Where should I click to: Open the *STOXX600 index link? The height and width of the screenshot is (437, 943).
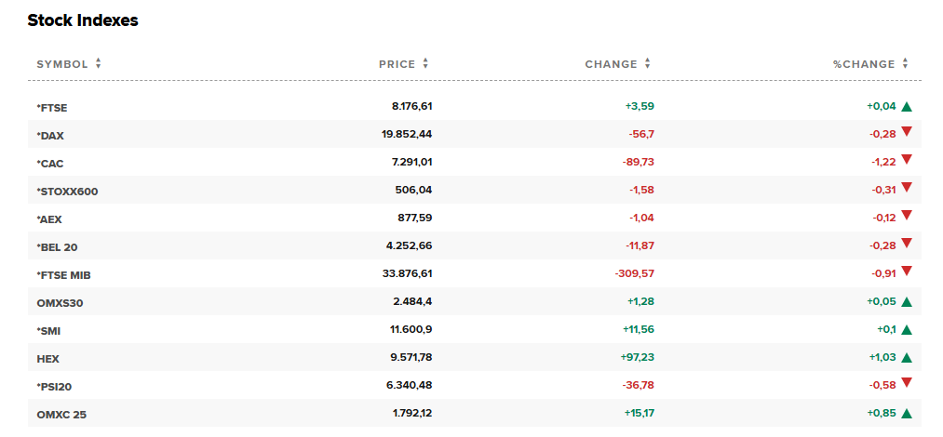[x=67, y=192]
